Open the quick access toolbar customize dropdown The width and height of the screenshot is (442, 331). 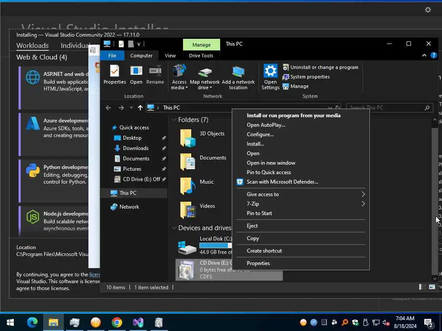139,44
